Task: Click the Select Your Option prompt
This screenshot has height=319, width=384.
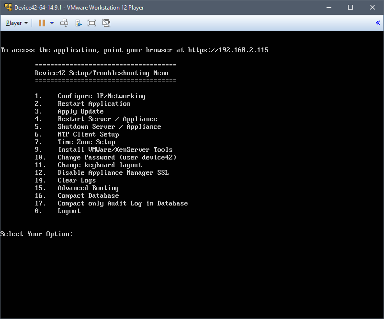Action: [x=36, y=234]
